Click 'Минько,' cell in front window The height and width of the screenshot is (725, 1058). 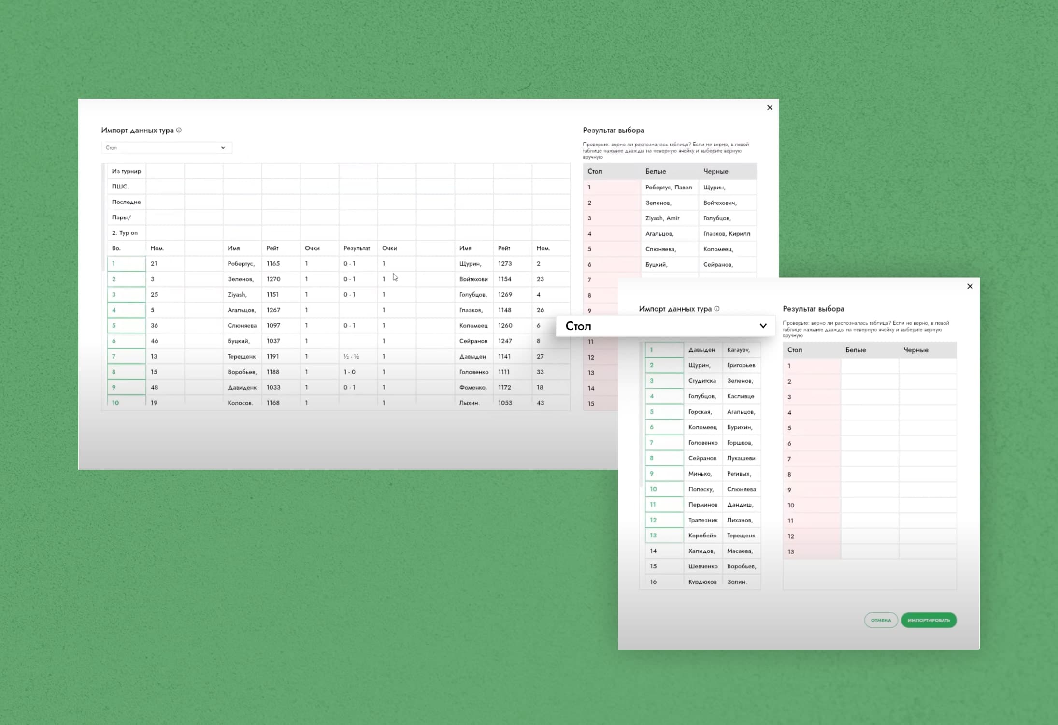(x=703, y=474)
